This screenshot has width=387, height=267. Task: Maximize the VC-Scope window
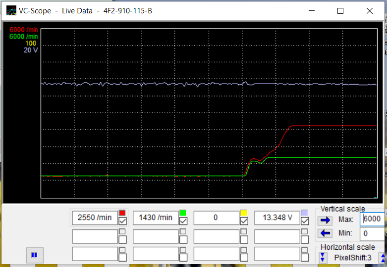click(x=340, y=11)
